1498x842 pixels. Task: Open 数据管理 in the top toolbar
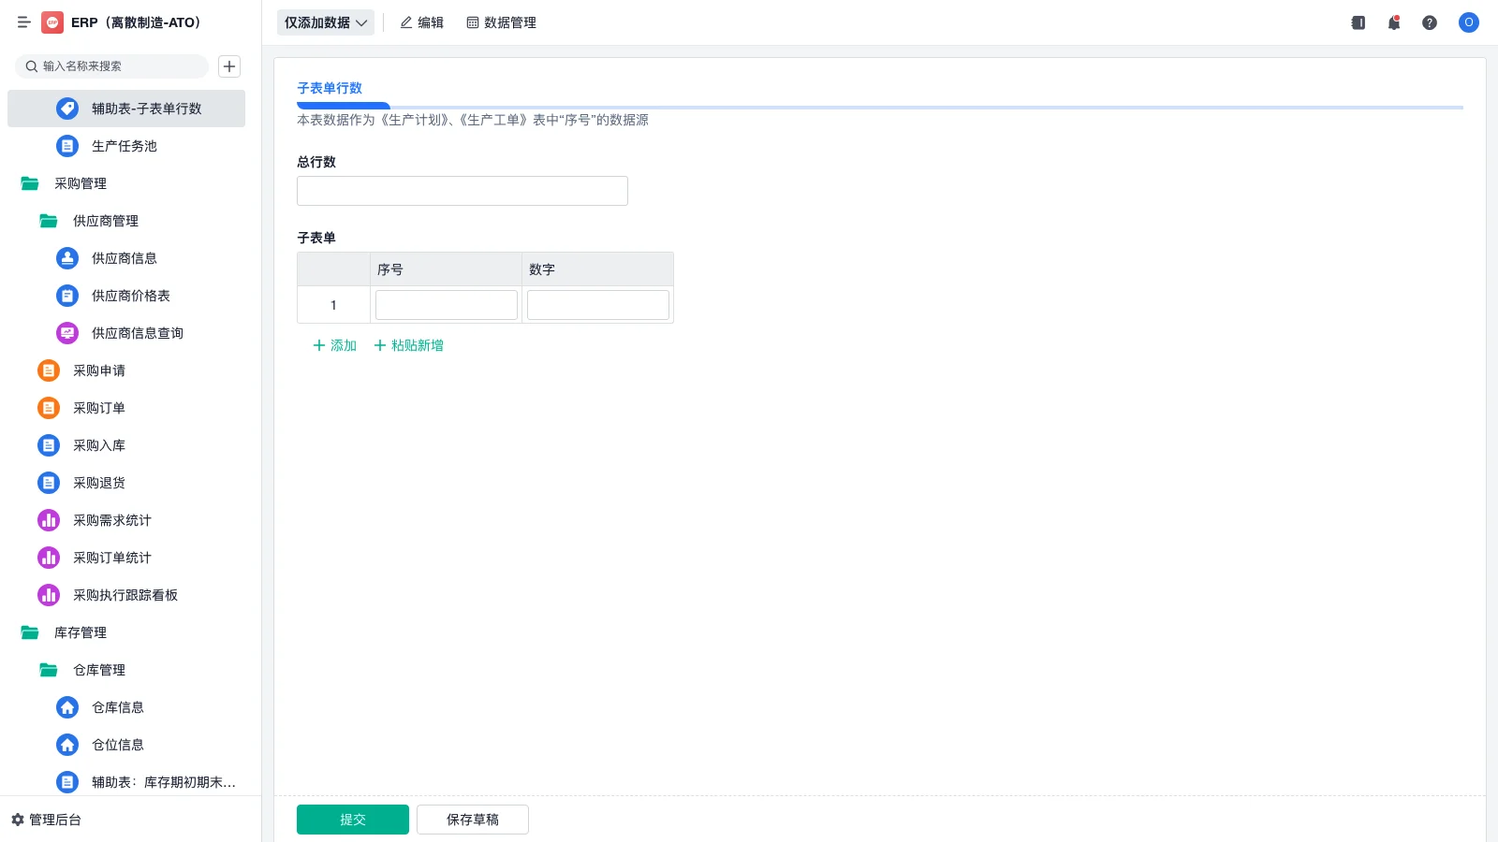click(x=501, y=22)
